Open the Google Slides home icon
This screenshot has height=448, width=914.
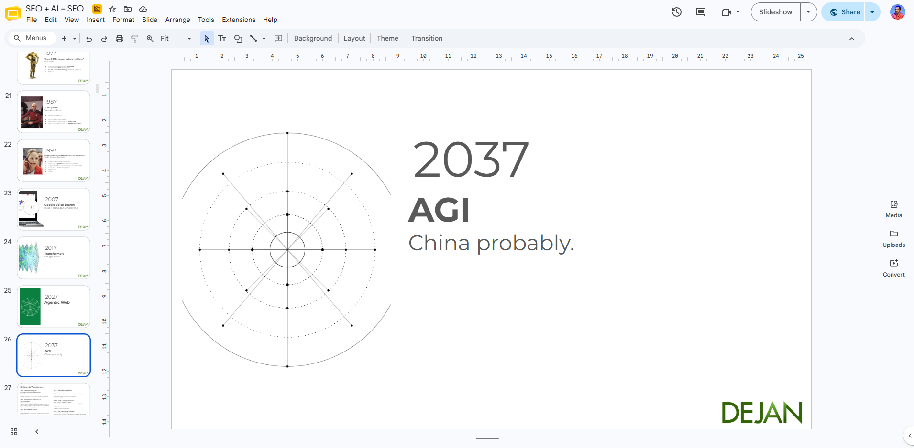tap(13, 13)
